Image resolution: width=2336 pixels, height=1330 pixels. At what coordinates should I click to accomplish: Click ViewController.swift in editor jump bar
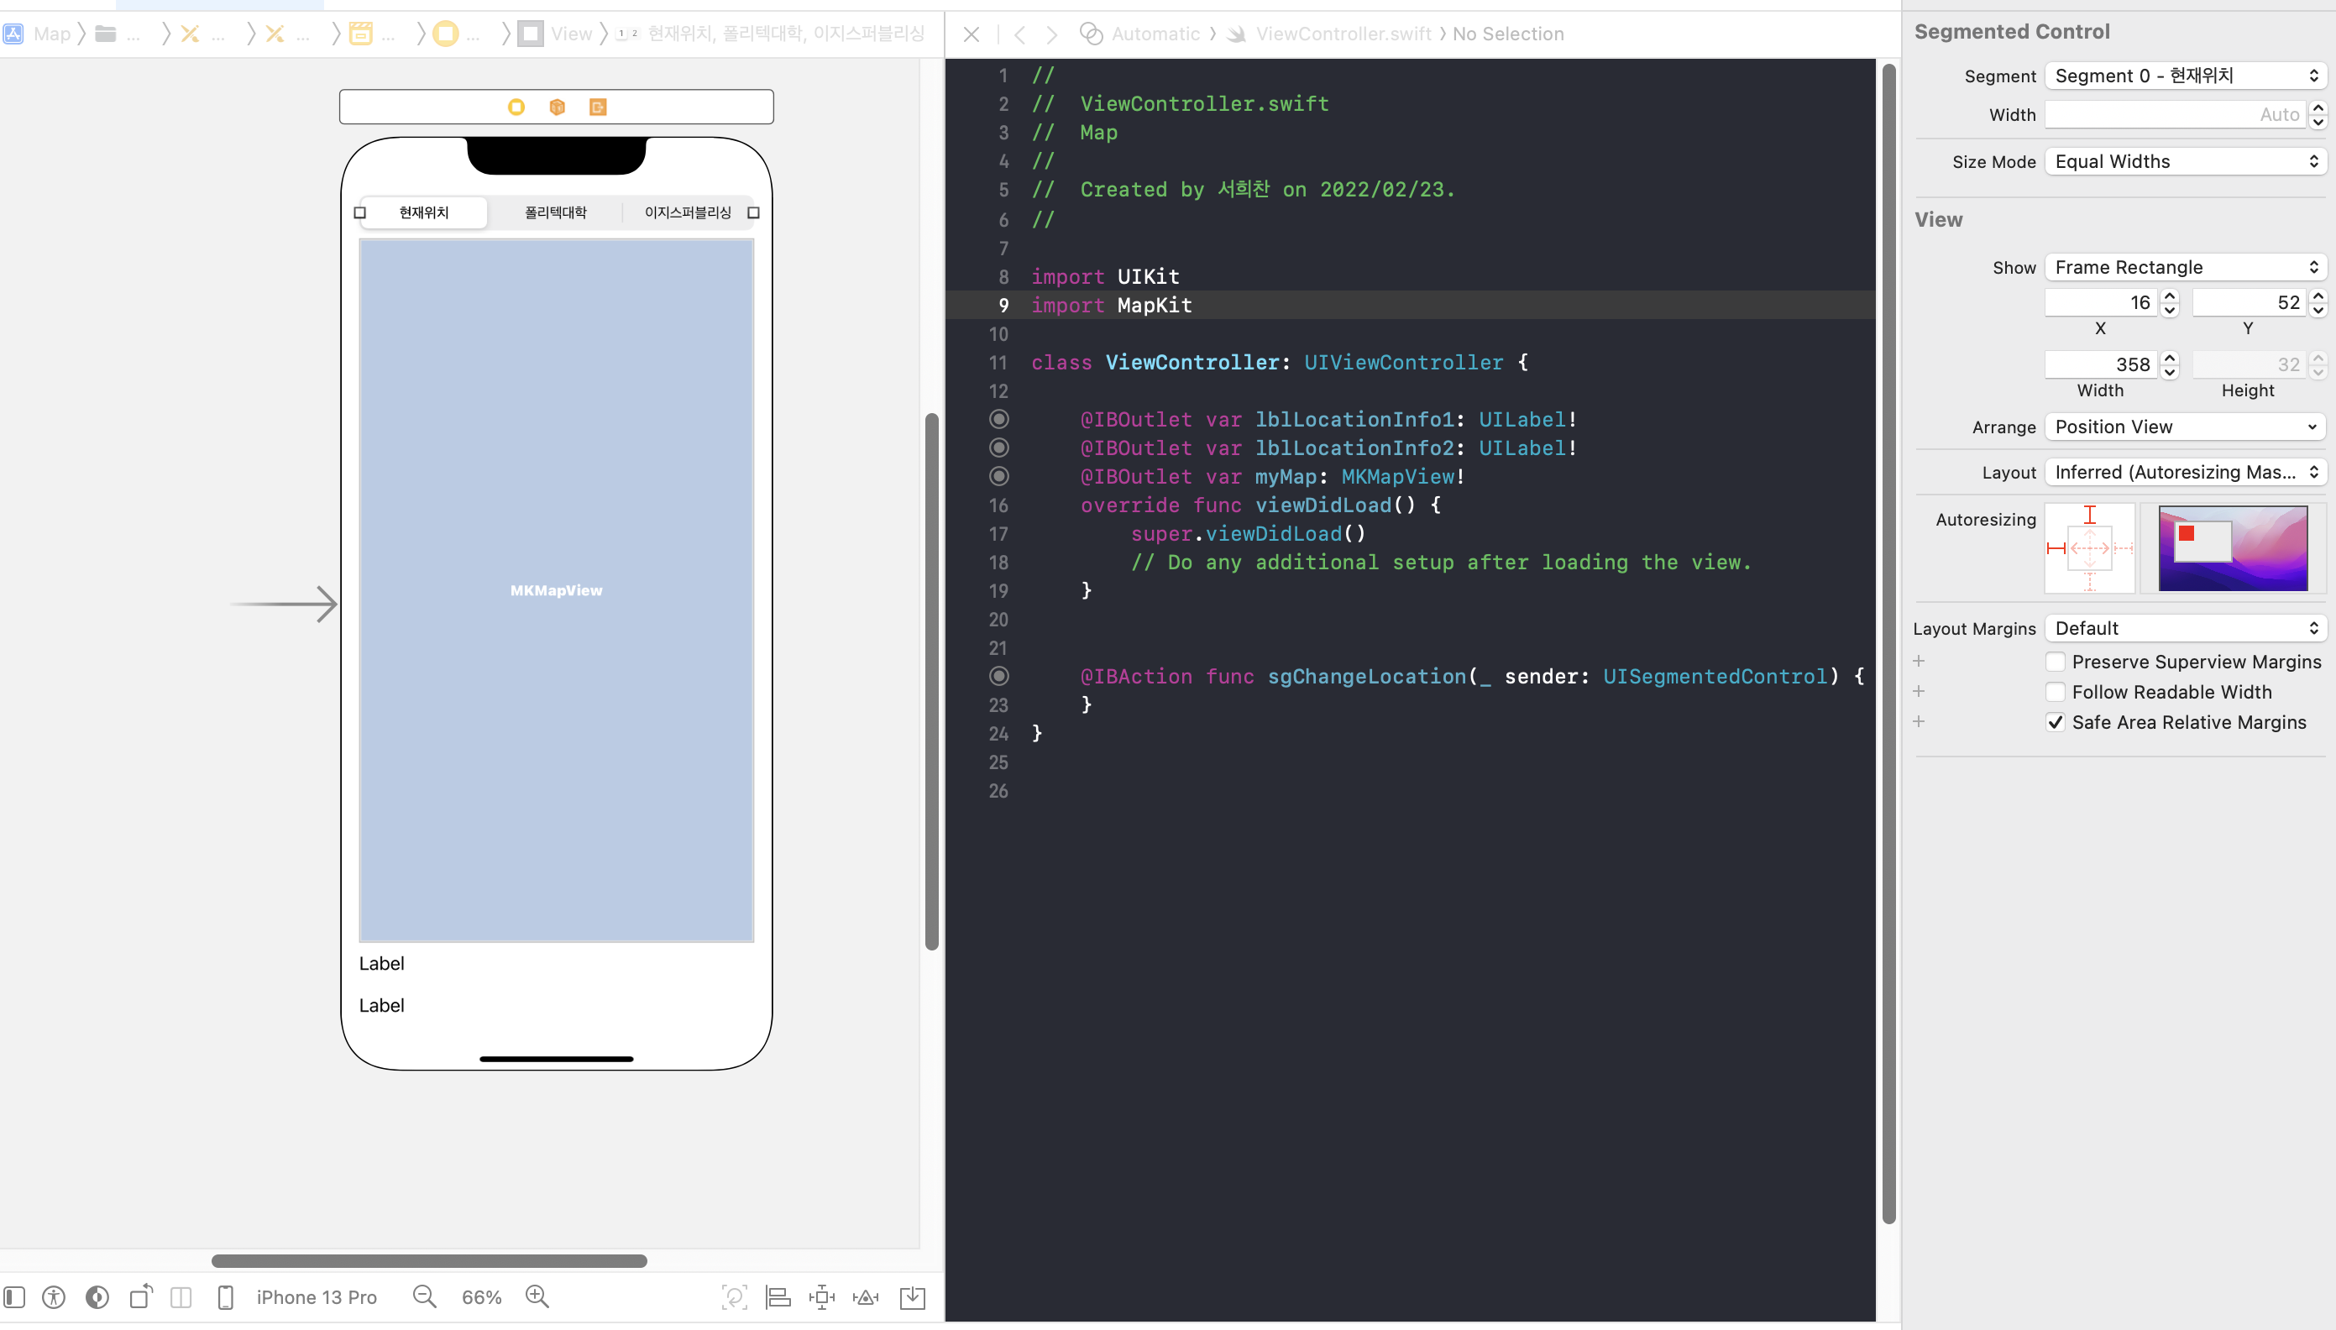tap(1343, 34)
